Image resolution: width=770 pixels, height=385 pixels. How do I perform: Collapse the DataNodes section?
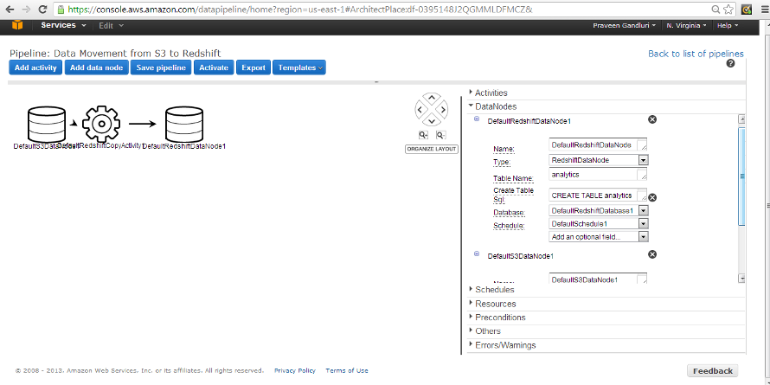(x=492, y=106)
